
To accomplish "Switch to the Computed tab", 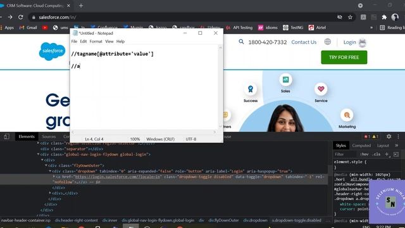I will point(361,146).
